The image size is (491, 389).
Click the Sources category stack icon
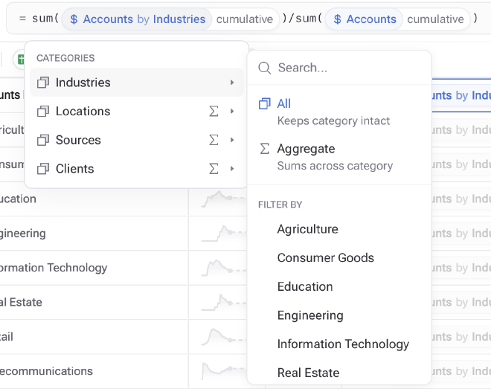pos(43,140)
